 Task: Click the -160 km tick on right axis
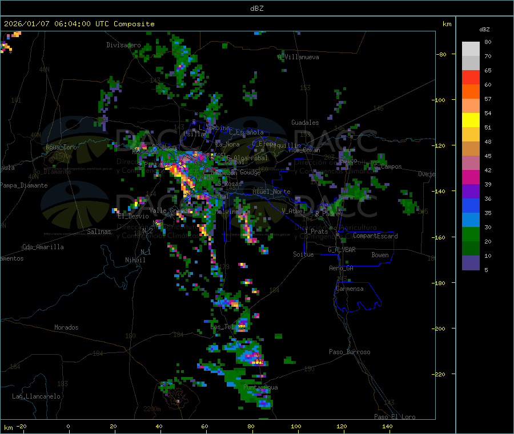(x=440, y=237)
